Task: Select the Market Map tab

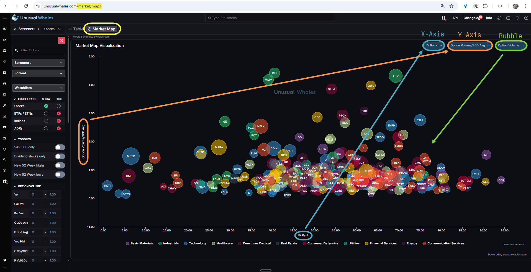Action: tap(101, 29)
